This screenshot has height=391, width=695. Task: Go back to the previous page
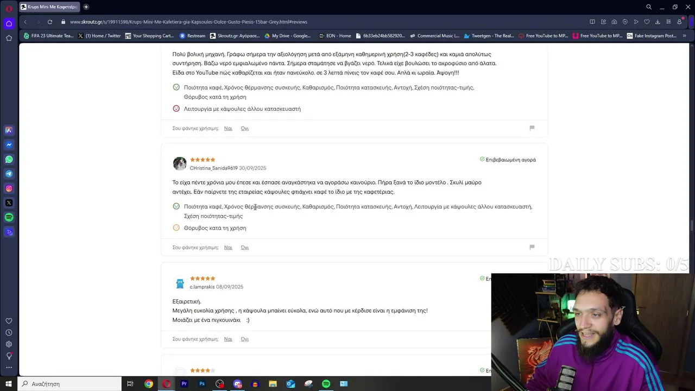click(25, 22)
